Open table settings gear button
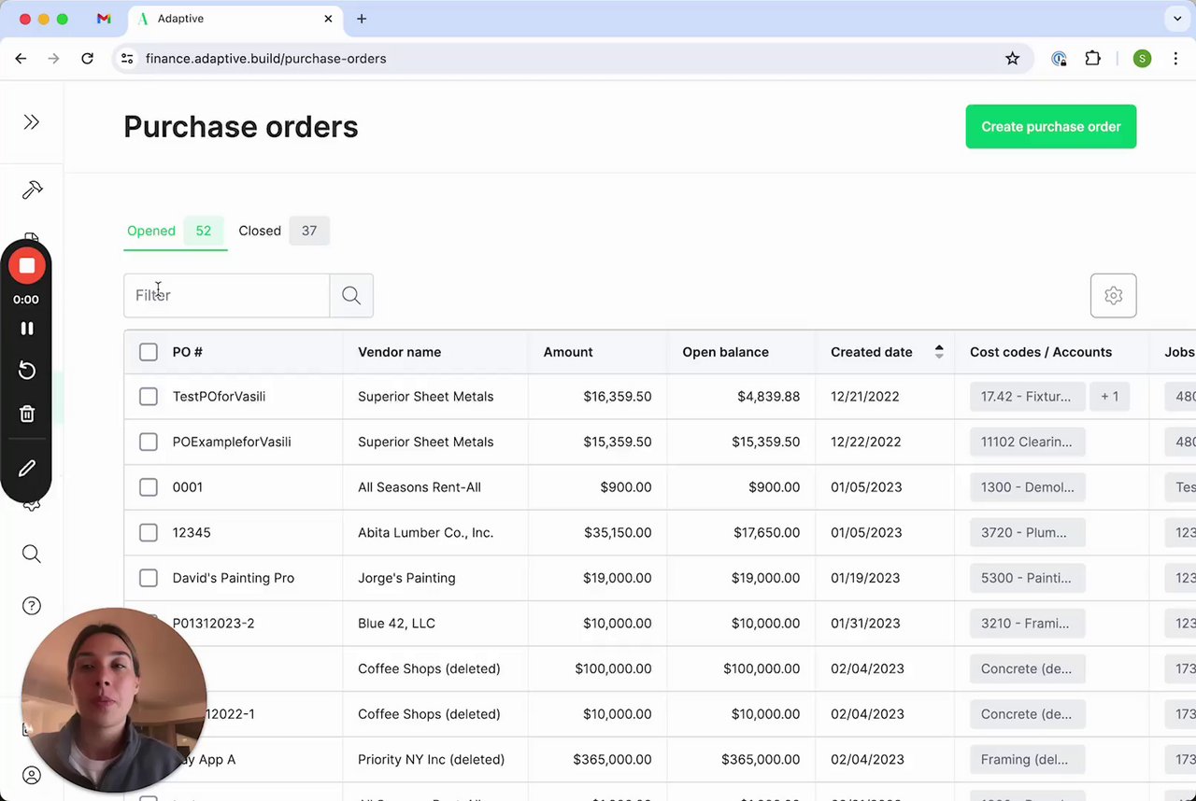This screenshot has height=801, width=1196. pos(1113,296)
